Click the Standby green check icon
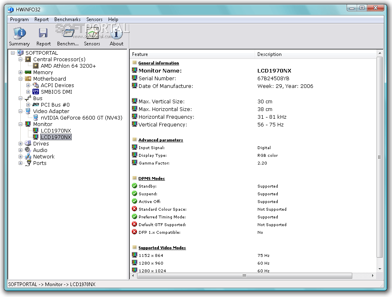 [135, 186]
